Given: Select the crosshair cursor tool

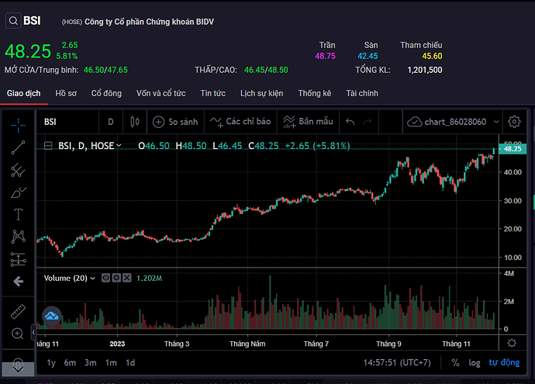Looking at the screenshot, I should tap(18, 124).
